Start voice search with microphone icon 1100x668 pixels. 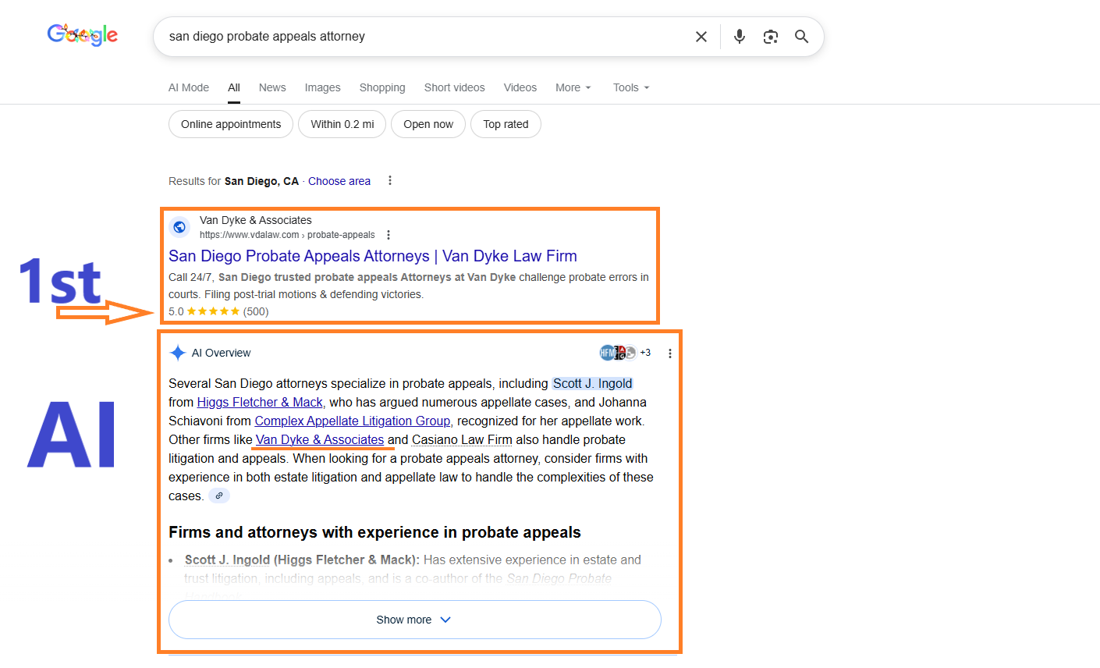(x=740, y=37)
